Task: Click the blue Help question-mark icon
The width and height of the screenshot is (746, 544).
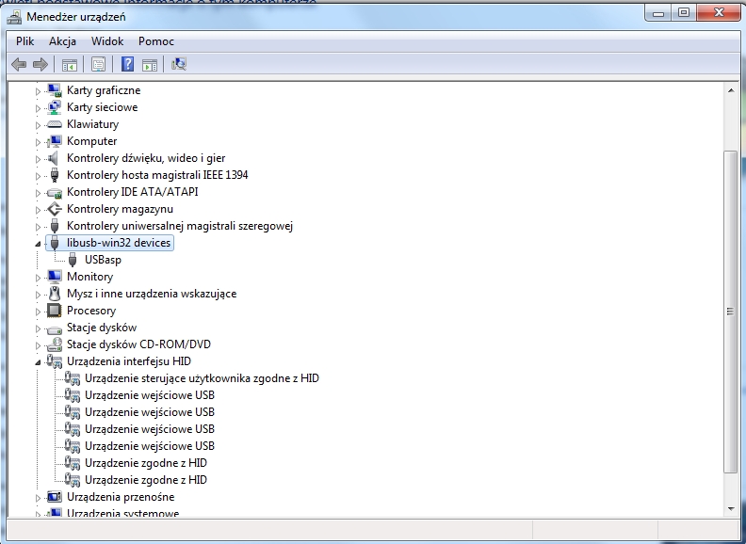Action: pos(127,64)
